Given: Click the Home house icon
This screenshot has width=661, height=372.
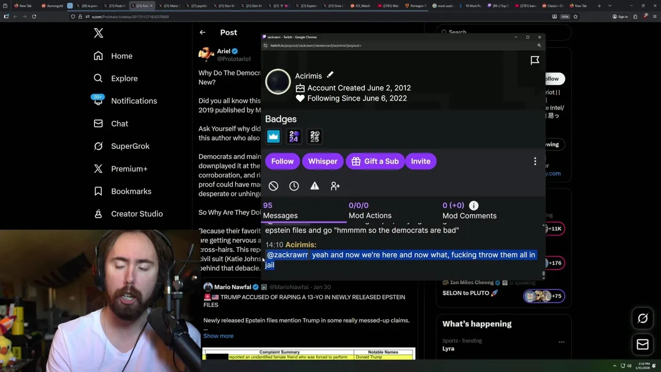Looking at the screenshot, I should tap(98, 56).
